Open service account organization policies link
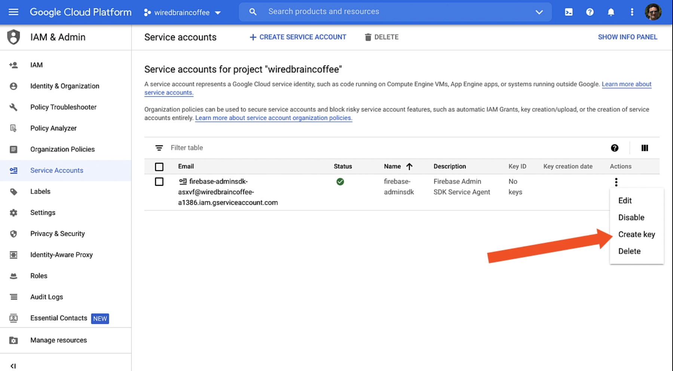 click(x=273, y=118)
